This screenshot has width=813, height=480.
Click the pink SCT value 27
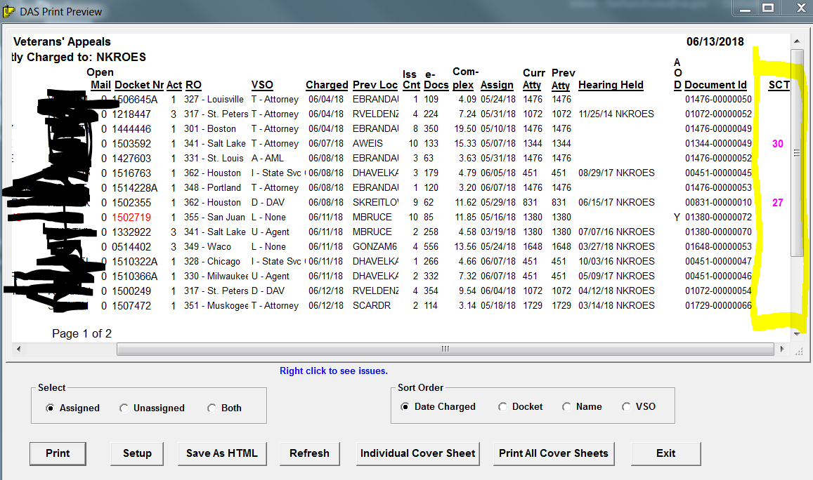click(778, 203)
